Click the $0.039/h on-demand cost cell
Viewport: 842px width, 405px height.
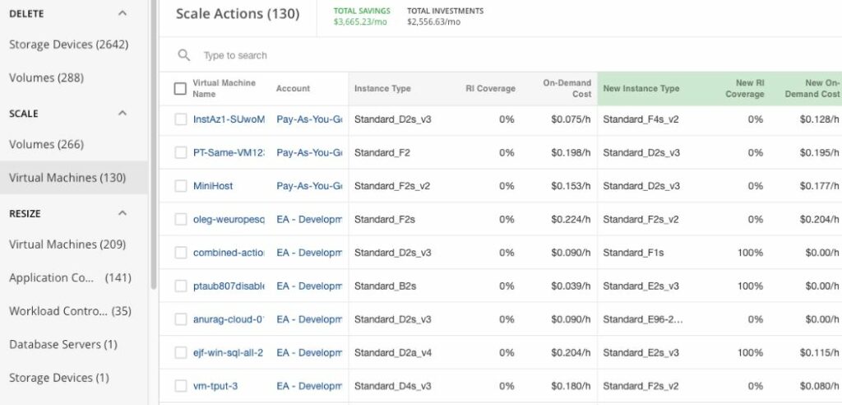point(571,286)
